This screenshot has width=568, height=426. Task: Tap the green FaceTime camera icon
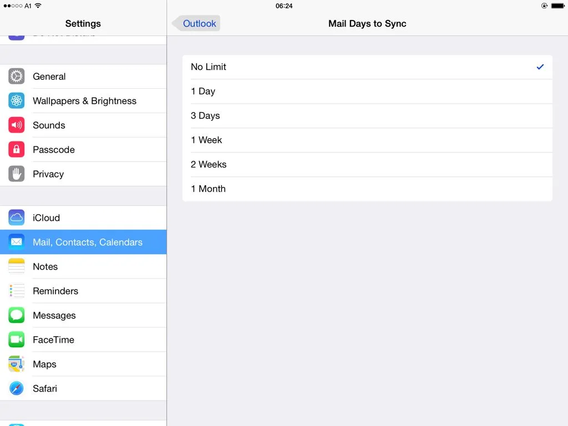[x=17, y=339]
